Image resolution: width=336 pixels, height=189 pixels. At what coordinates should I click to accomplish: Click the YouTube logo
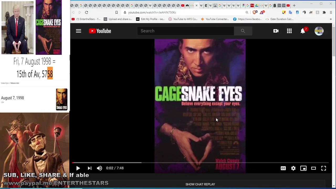[x=100, y=31]
